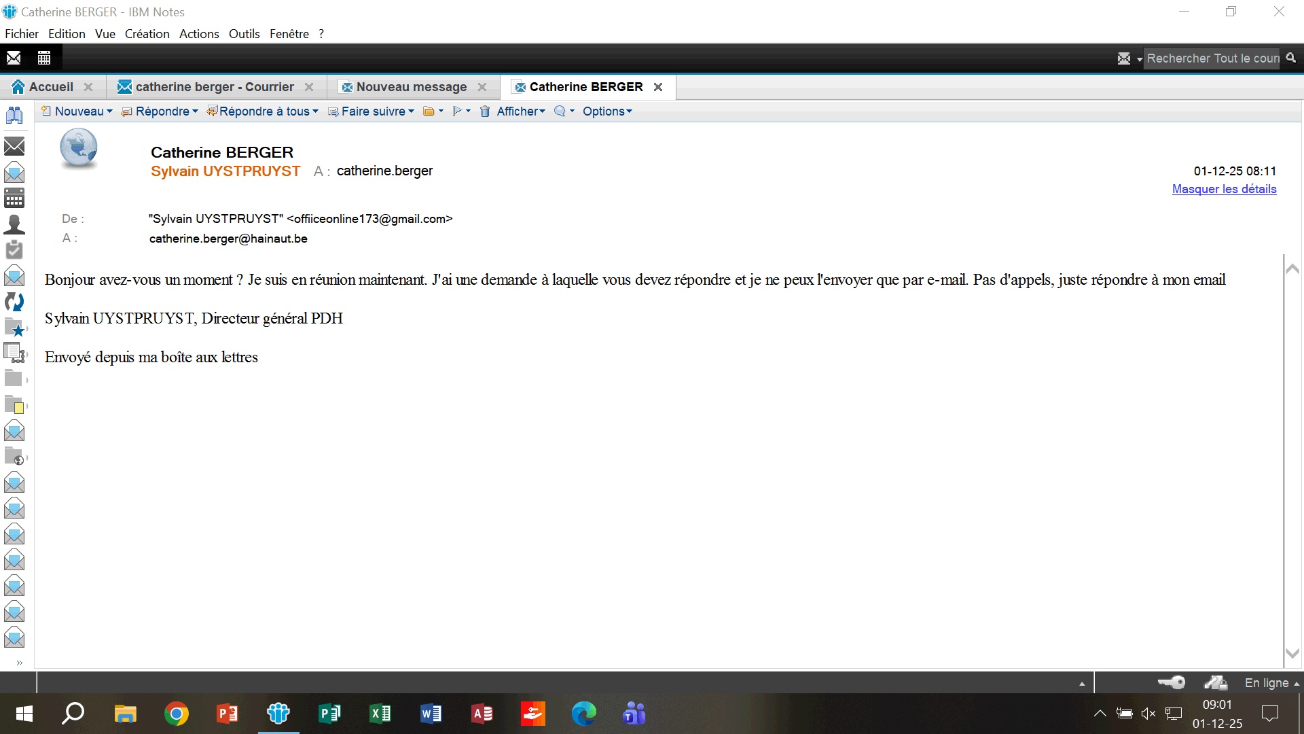Click the Masquer les détails link
The image size is (1304, 734).
1224,189
